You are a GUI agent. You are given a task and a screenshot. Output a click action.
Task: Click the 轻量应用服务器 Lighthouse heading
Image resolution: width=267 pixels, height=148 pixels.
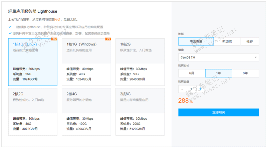tap(33, 11)
